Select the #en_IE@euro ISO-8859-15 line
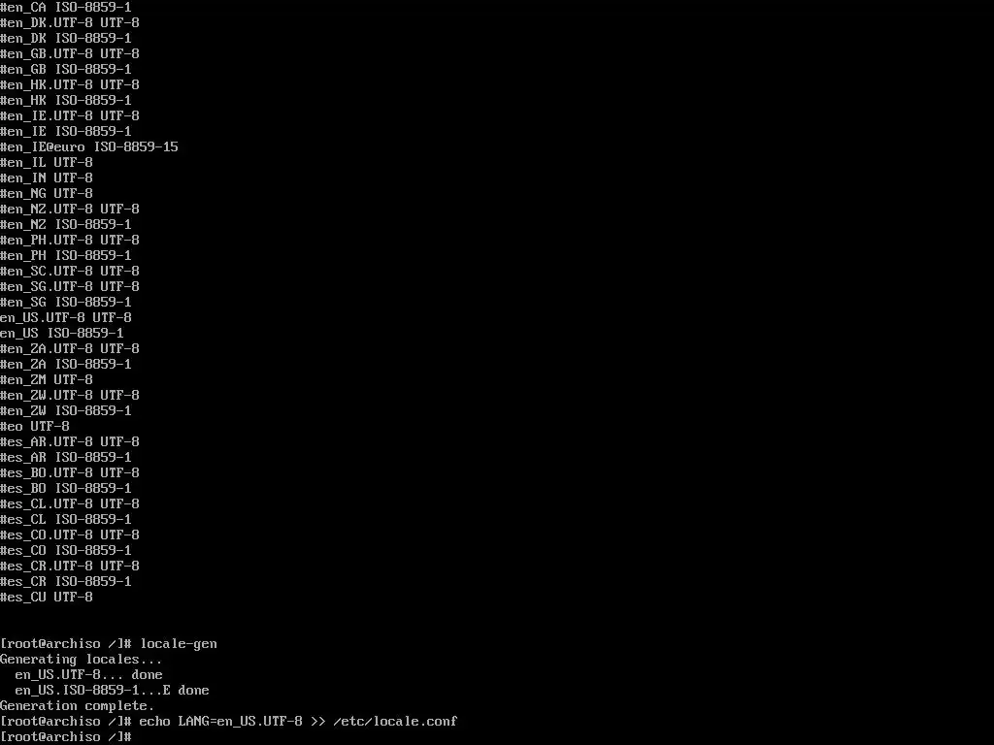Viewport: 994px width, 745px height. tap(89, 147)
